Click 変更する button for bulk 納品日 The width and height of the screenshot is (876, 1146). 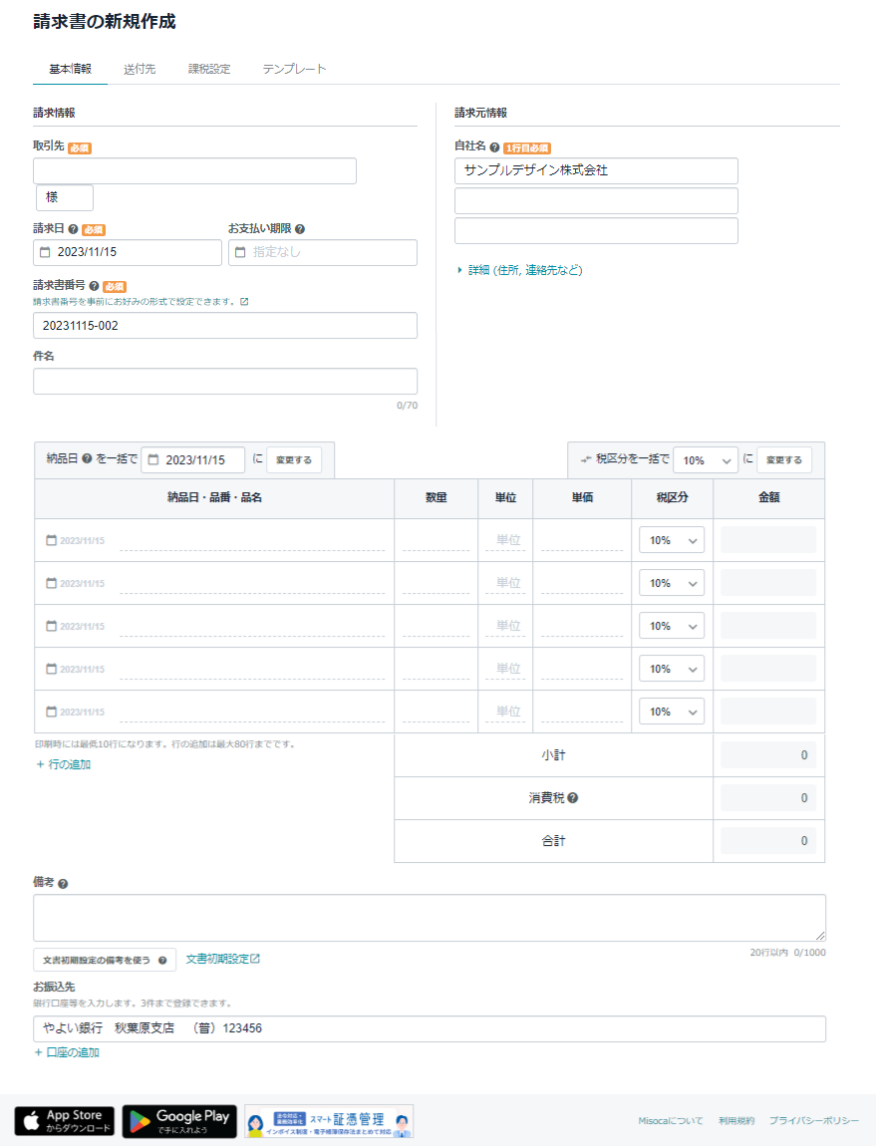[294, 460]
